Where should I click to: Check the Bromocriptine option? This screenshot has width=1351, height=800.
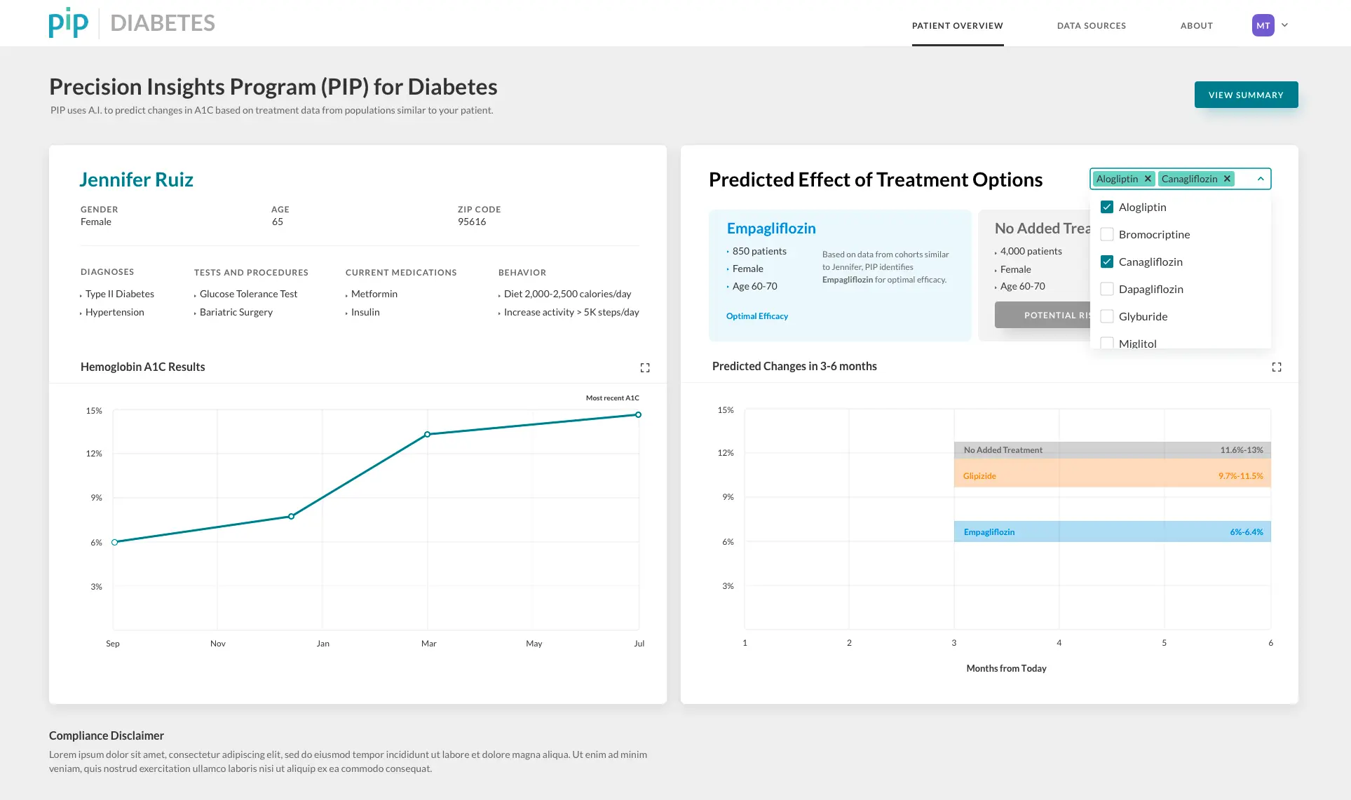coord(1107,234)
